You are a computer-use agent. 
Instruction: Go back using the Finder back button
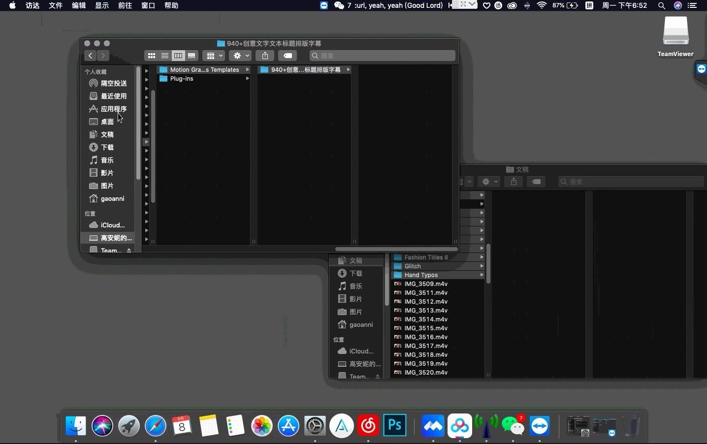(90, 56)
